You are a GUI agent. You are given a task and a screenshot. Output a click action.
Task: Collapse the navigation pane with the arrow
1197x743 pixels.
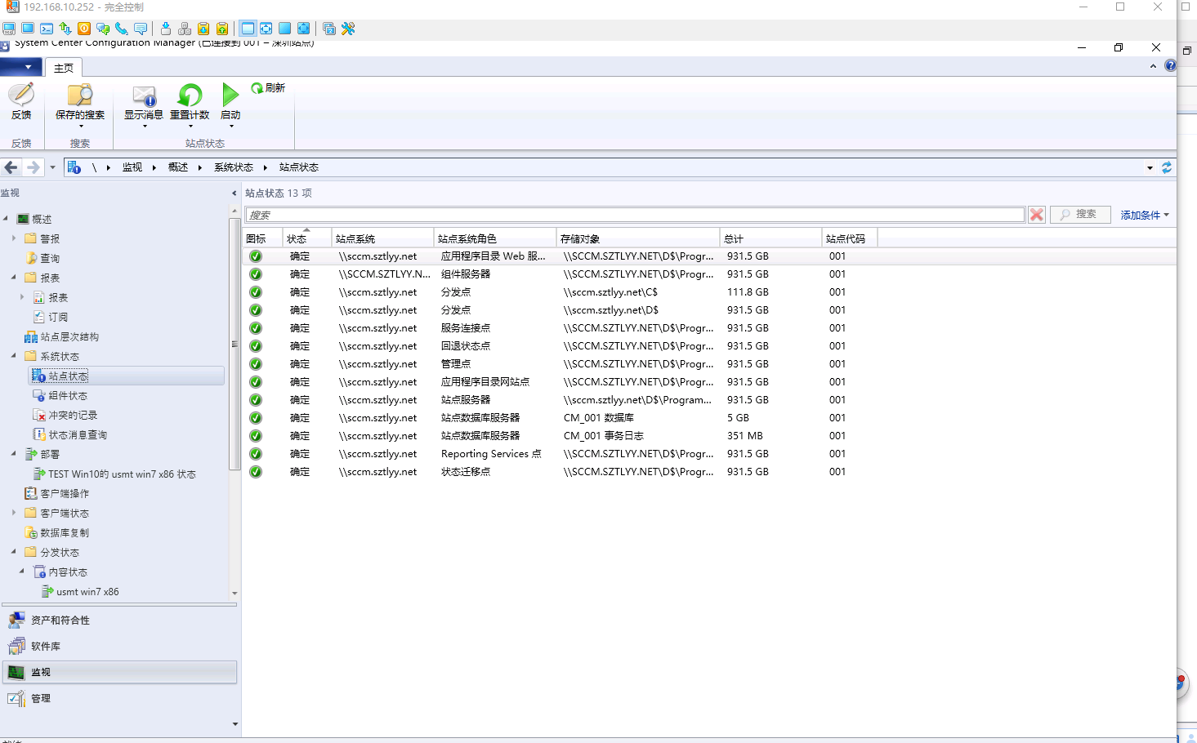(234, 194)
